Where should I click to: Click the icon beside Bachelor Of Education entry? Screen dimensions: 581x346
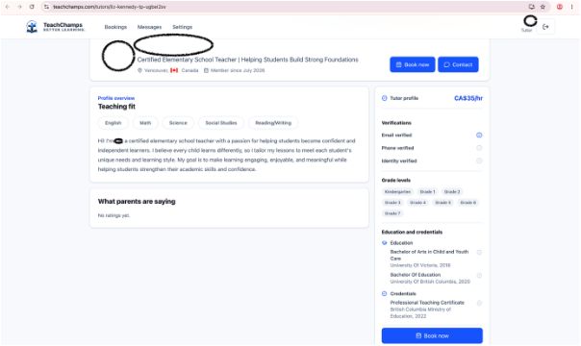click(x=479, y=276)
